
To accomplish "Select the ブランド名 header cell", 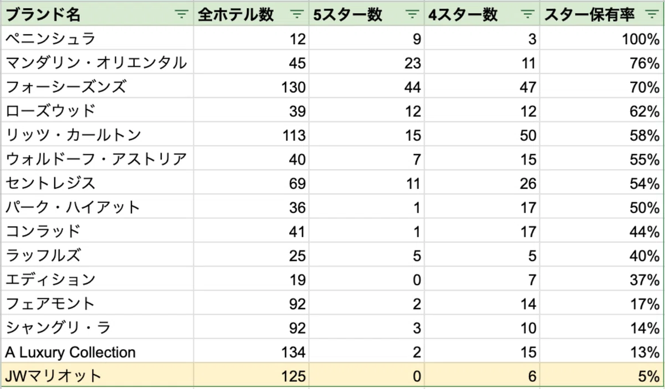I will 97,15.
